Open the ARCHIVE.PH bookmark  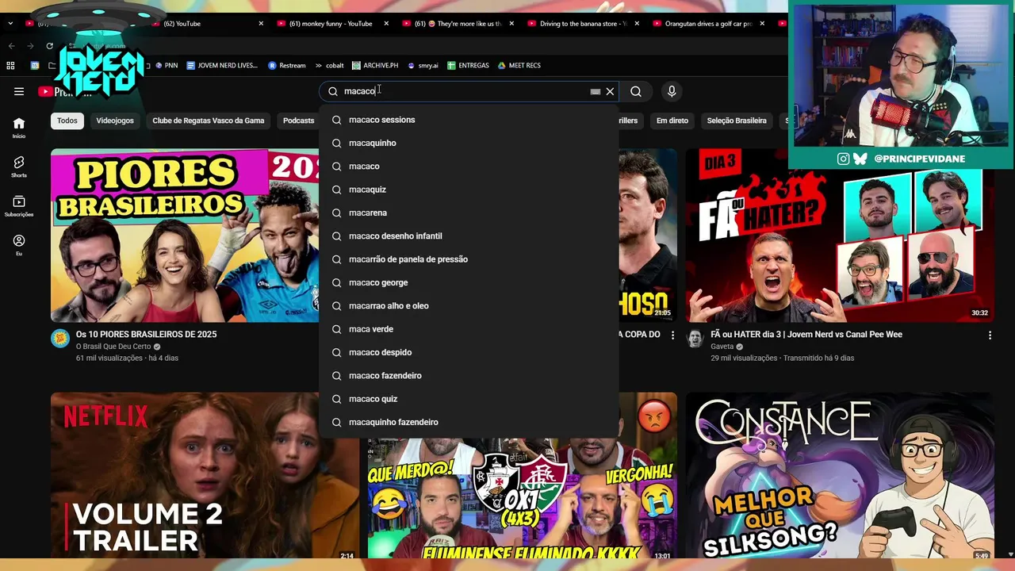[x=375, y=65]
